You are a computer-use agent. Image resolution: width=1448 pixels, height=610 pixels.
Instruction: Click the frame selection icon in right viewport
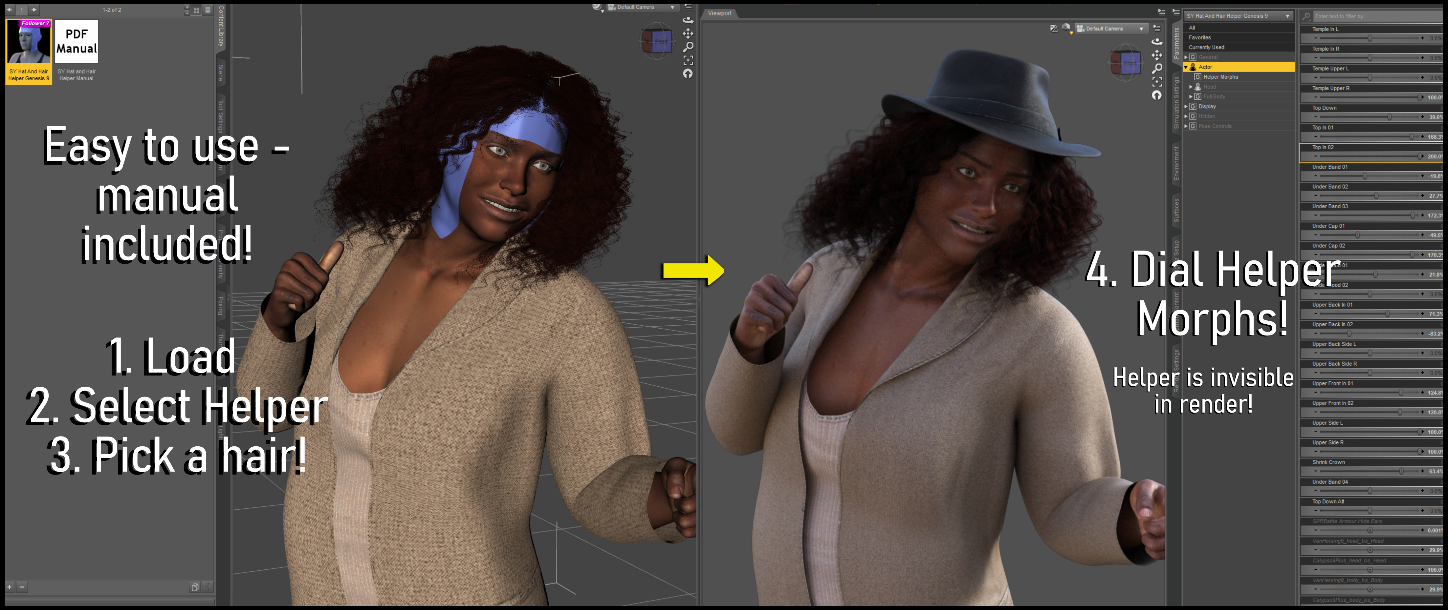click(1156, 82)
